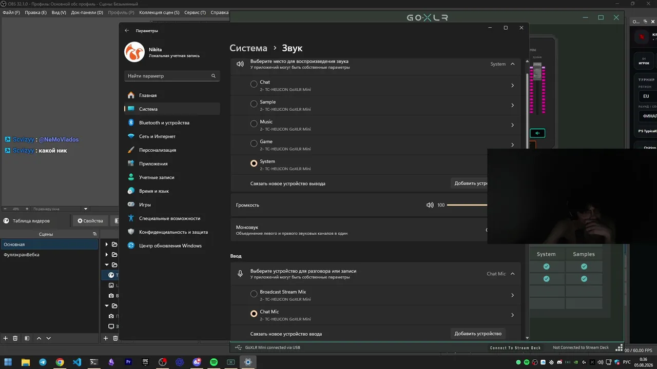
Task: Open the OBS Вид menu
Action: [59, 12]
